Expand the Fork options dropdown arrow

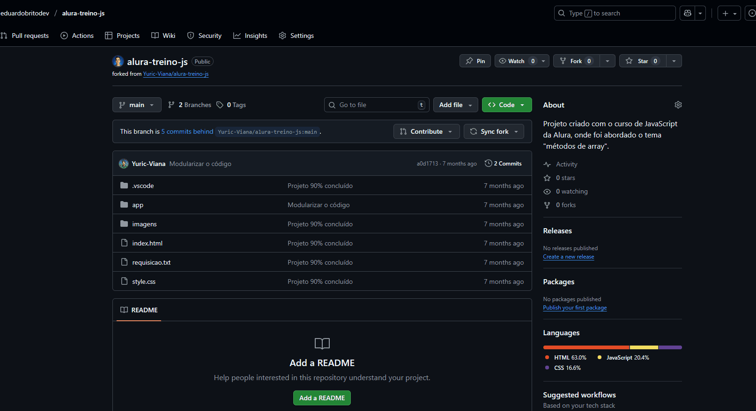(x=608, y=61)
